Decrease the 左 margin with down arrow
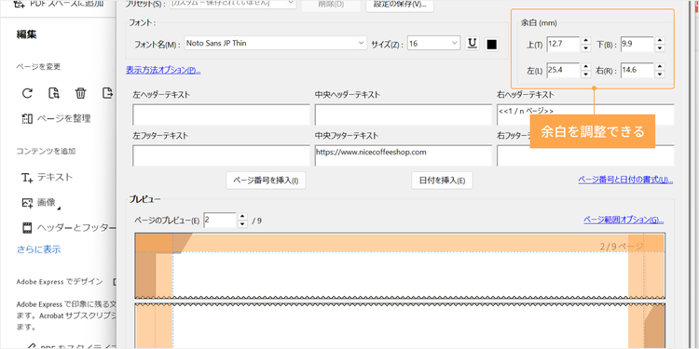699x349 pixels. 586,74
